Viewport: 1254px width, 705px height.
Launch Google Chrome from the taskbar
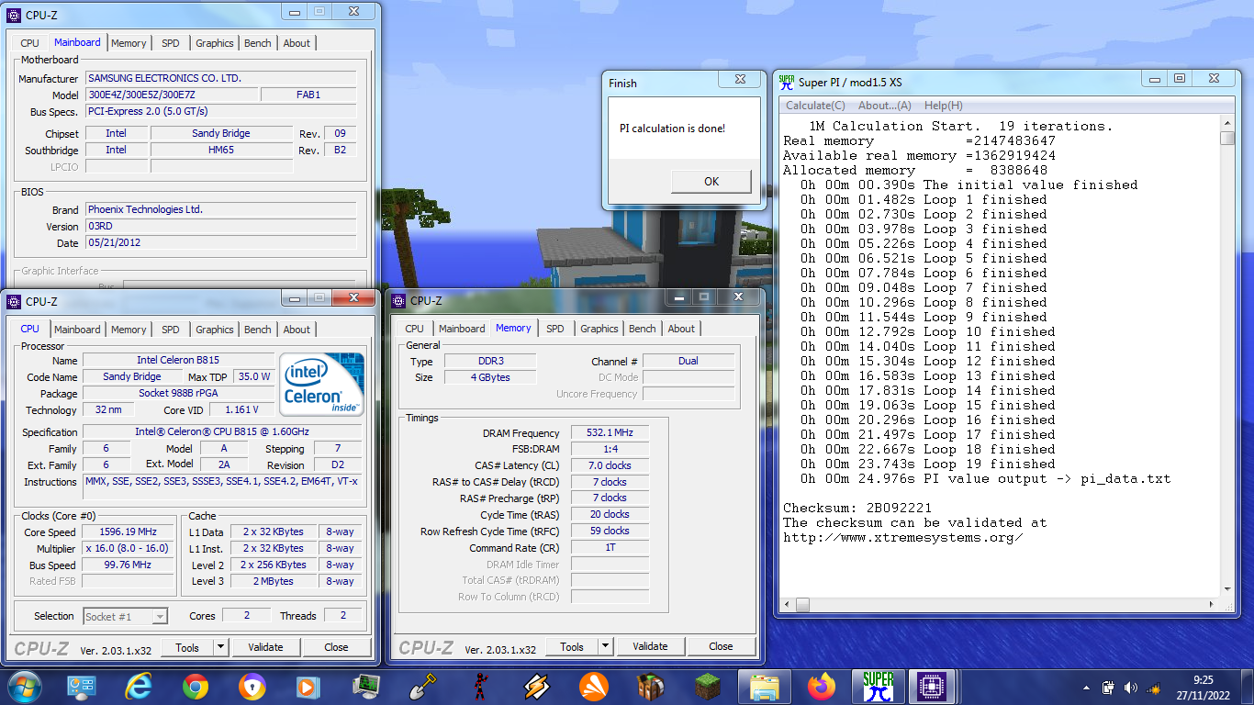tap(195, 686)
